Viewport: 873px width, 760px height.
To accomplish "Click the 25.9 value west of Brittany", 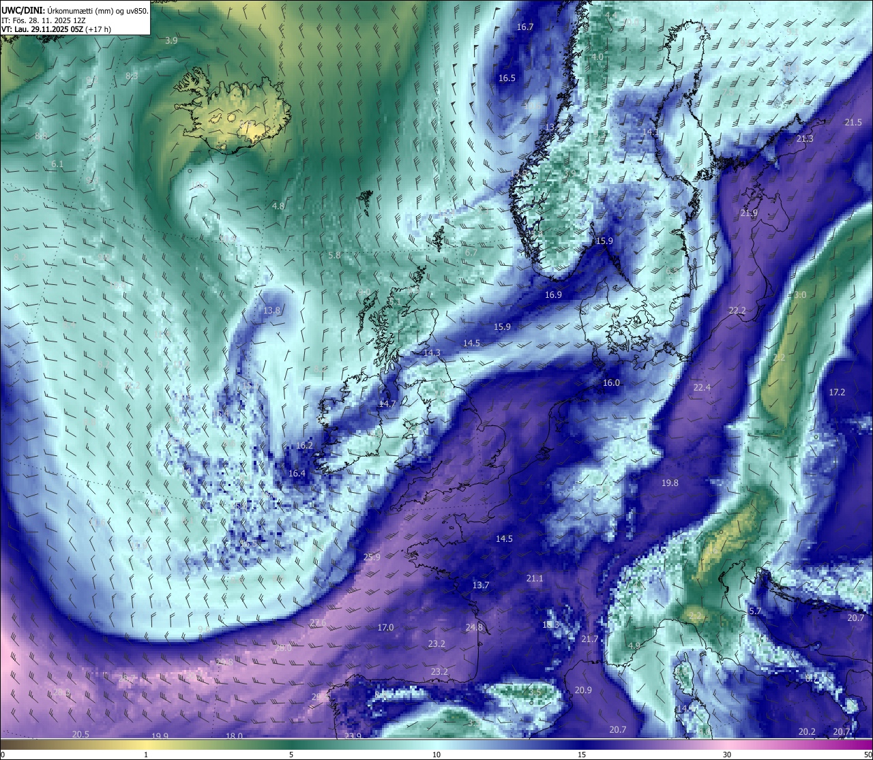I will click(x=372, y=558).
